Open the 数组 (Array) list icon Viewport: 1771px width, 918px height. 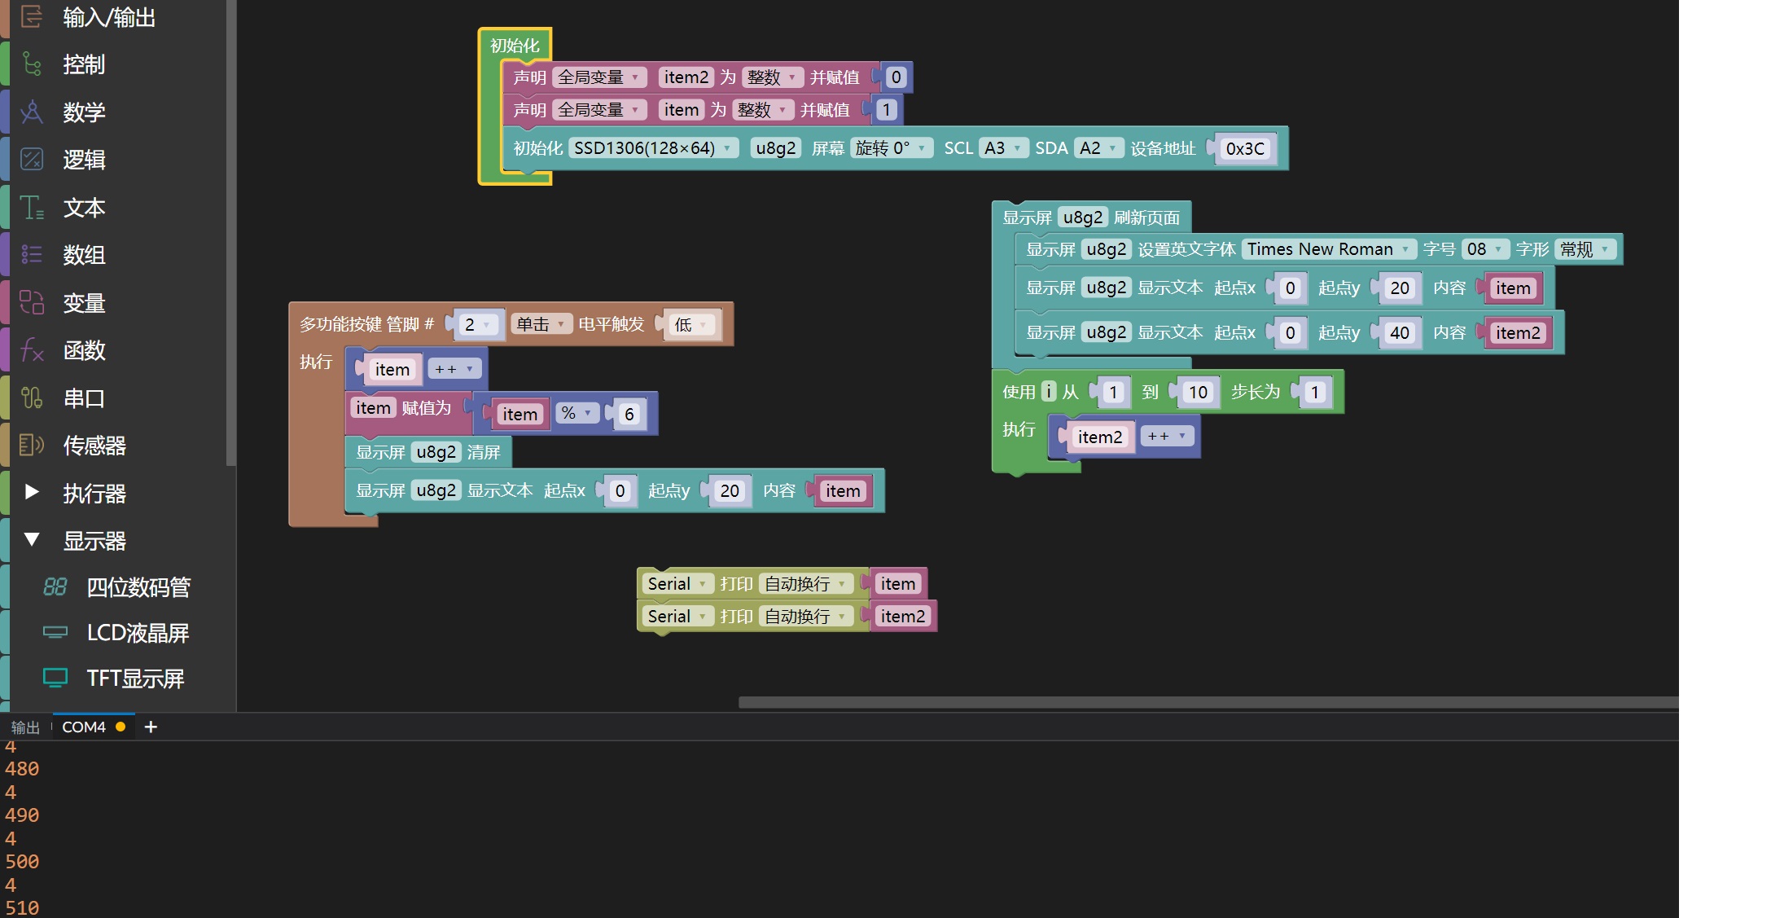point(31,255)
